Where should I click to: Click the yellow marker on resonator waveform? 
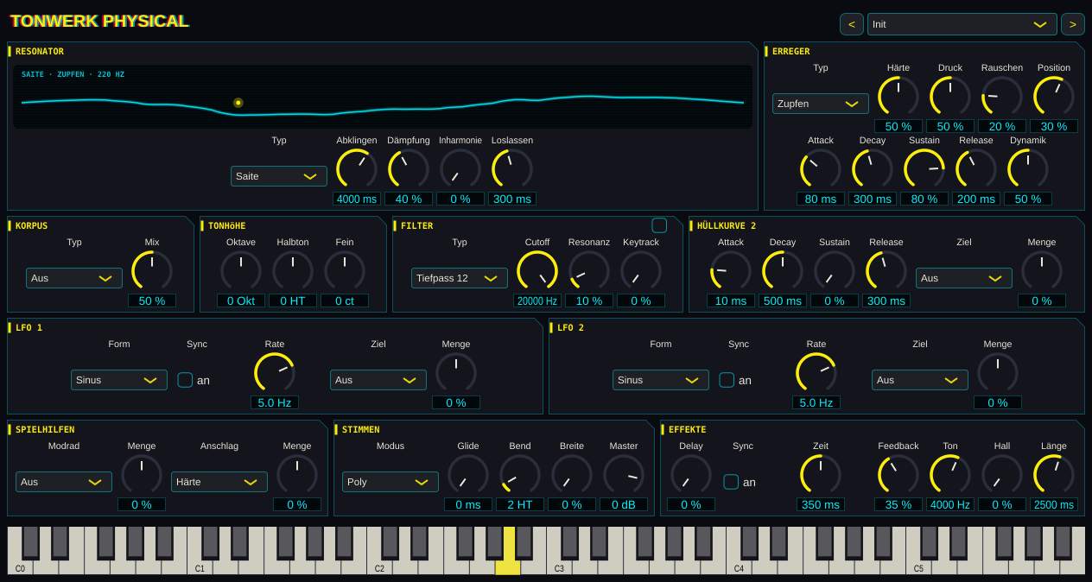pyautogui.click(x=238, y=103)
